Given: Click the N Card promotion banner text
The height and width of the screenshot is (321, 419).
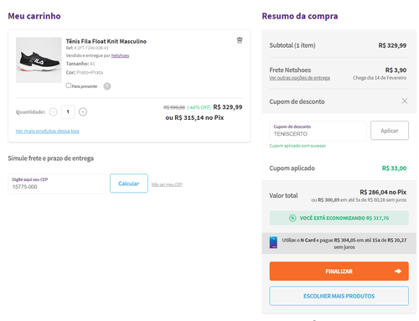Looking at the screenshot, I should [344, 244].
